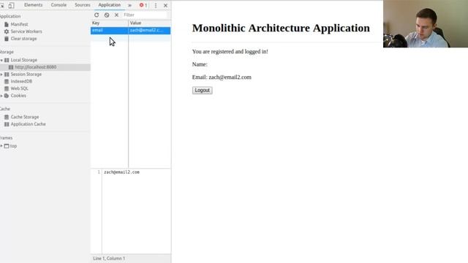
Task: Select the Application tab
Action: coord(110,5)
